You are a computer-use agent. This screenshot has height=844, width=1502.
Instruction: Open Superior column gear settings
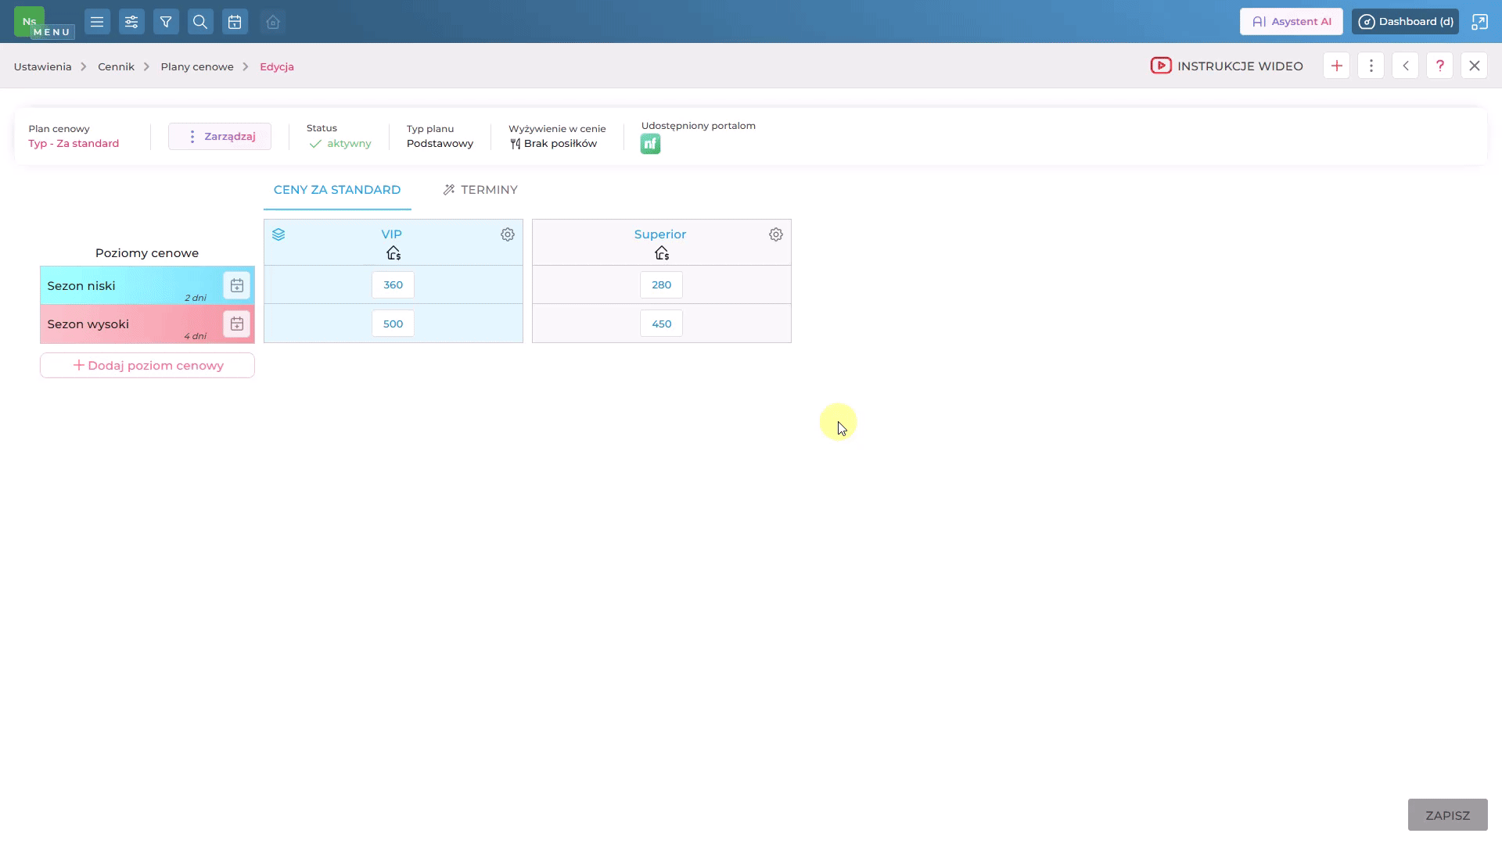coord(776,234)
